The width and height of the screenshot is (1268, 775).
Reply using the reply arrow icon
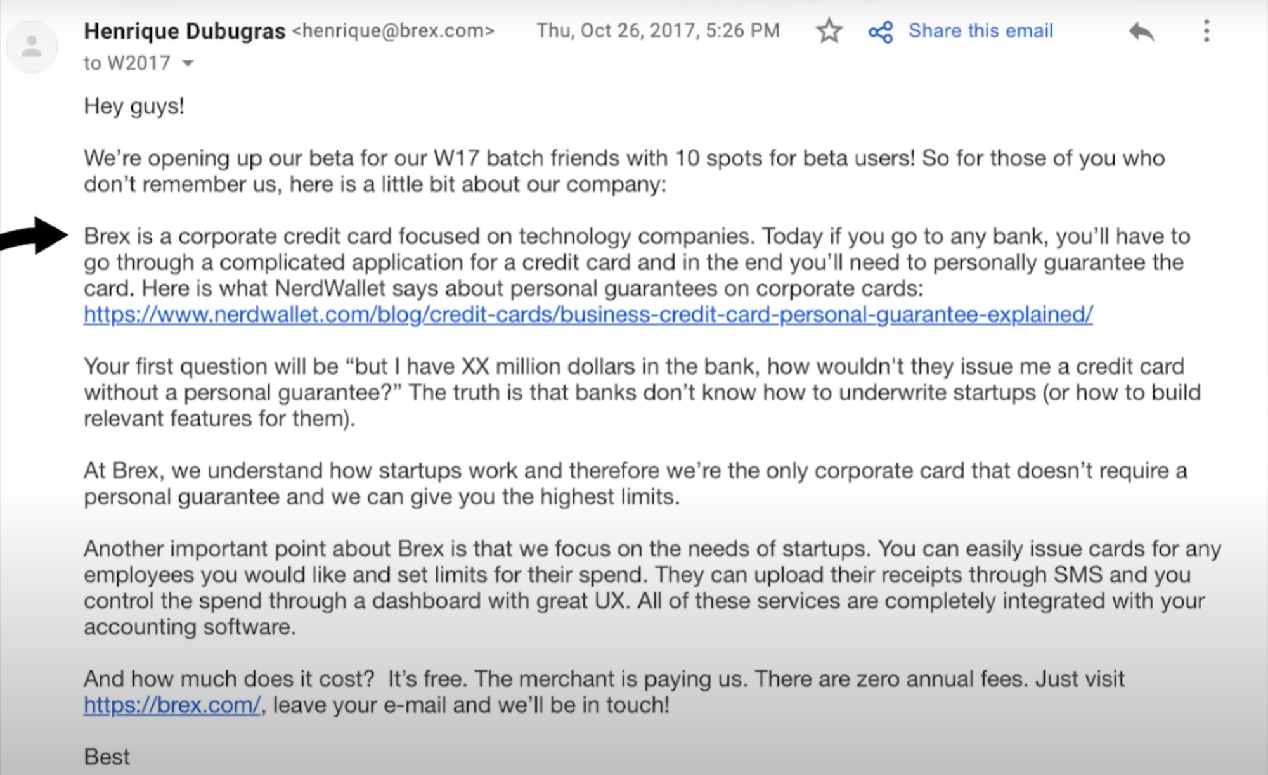[1141, 32]
